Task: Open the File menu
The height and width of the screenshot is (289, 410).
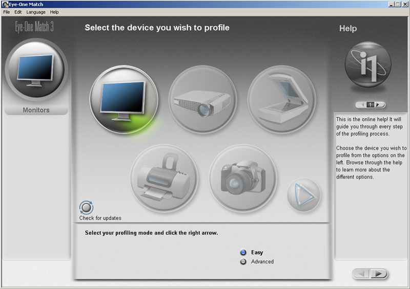Action: pos(7,12)
